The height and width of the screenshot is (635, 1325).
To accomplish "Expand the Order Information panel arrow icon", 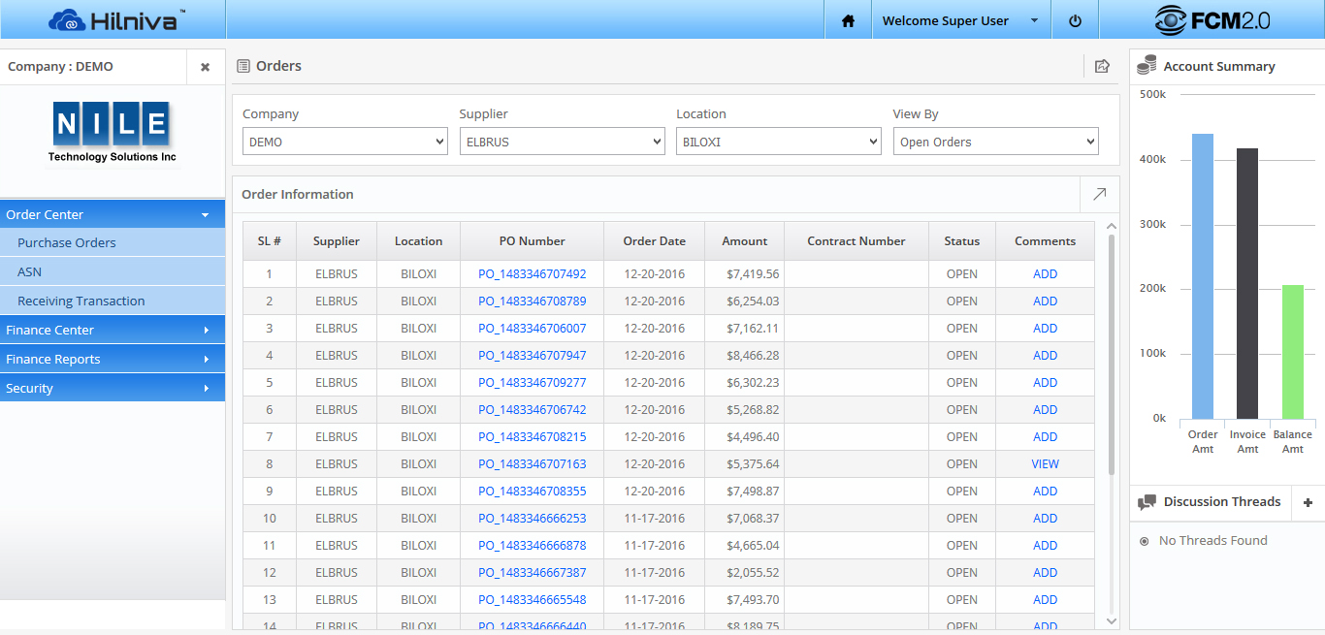I will pyautogui.click(x=1099, y=194).
